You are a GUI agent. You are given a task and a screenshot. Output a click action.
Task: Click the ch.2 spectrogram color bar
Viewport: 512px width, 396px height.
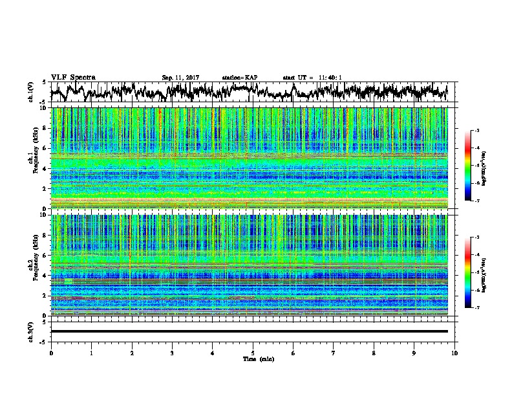tap(467, 272)
